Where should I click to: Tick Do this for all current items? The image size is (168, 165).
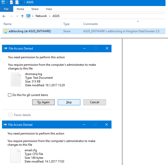9,95
